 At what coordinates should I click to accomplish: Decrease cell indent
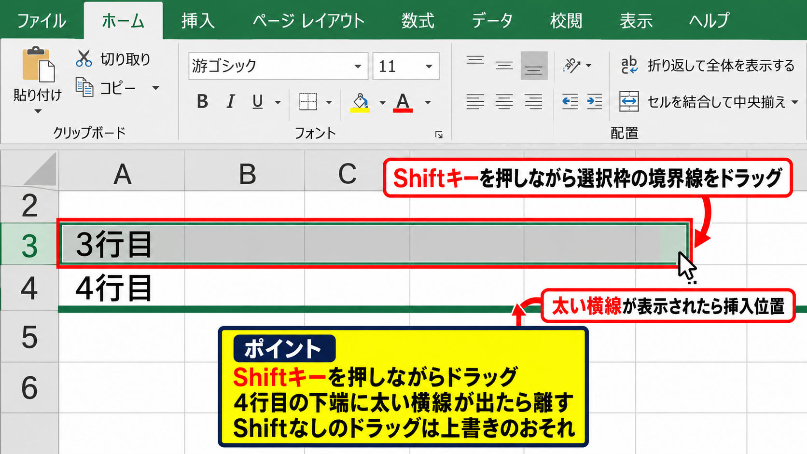(x=570, y=102)
